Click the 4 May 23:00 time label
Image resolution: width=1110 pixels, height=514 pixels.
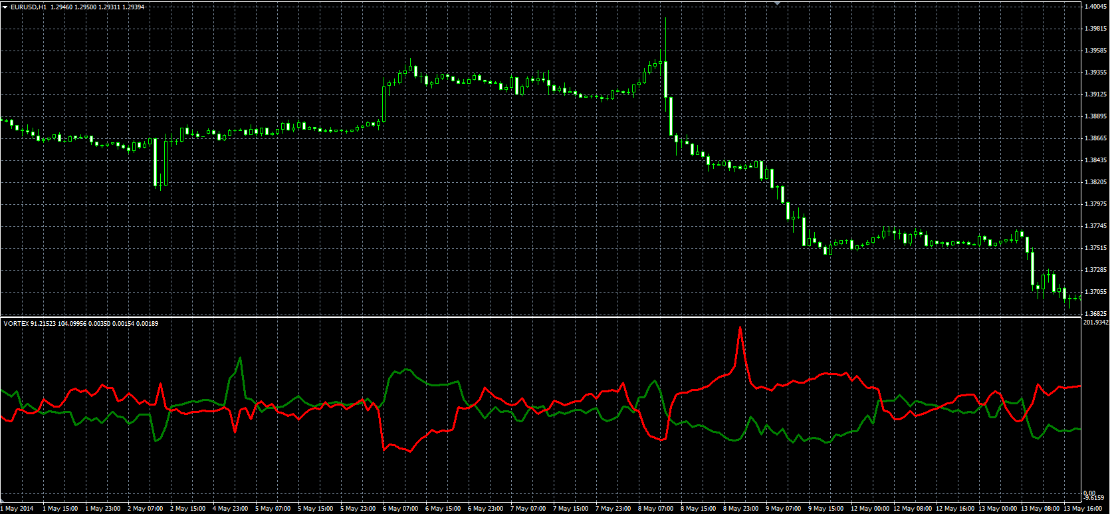tap(231, 509)
